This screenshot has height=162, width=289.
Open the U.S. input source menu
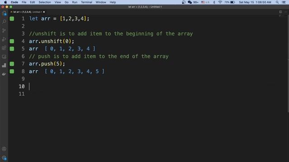click(205, 2)
